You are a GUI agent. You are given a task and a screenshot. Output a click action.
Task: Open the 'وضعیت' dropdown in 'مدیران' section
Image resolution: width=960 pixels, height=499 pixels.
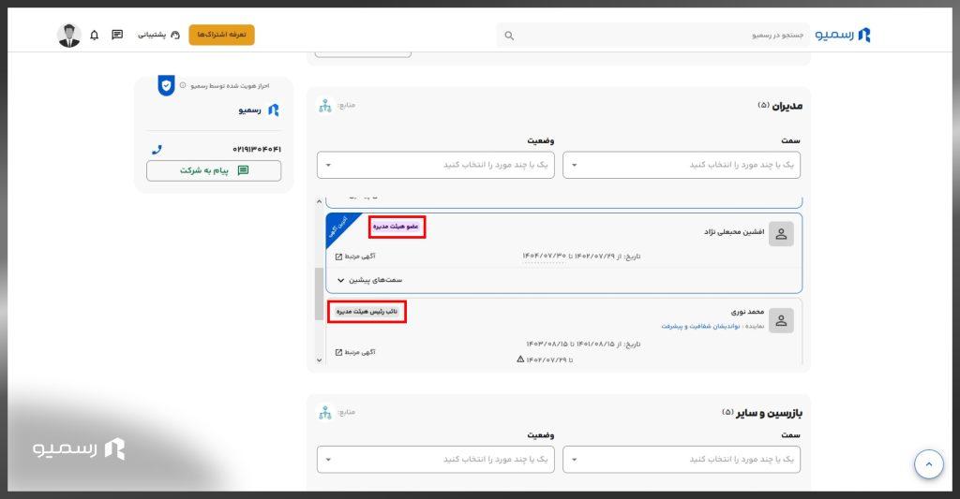click(435, 165)
